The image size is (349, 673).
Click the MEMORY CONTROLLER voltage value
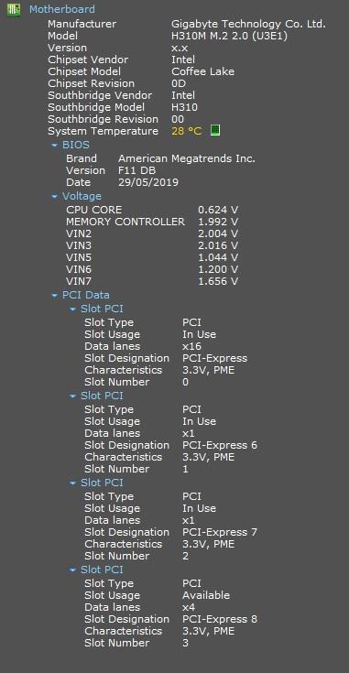coord(218,222)
